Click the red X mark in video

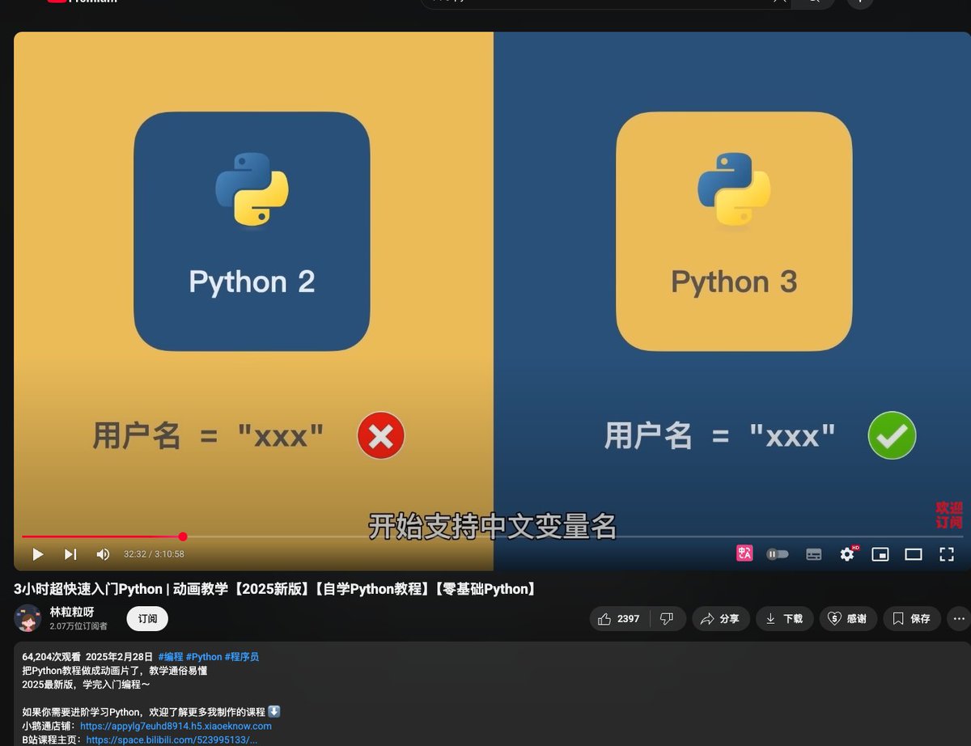point(381,435)
